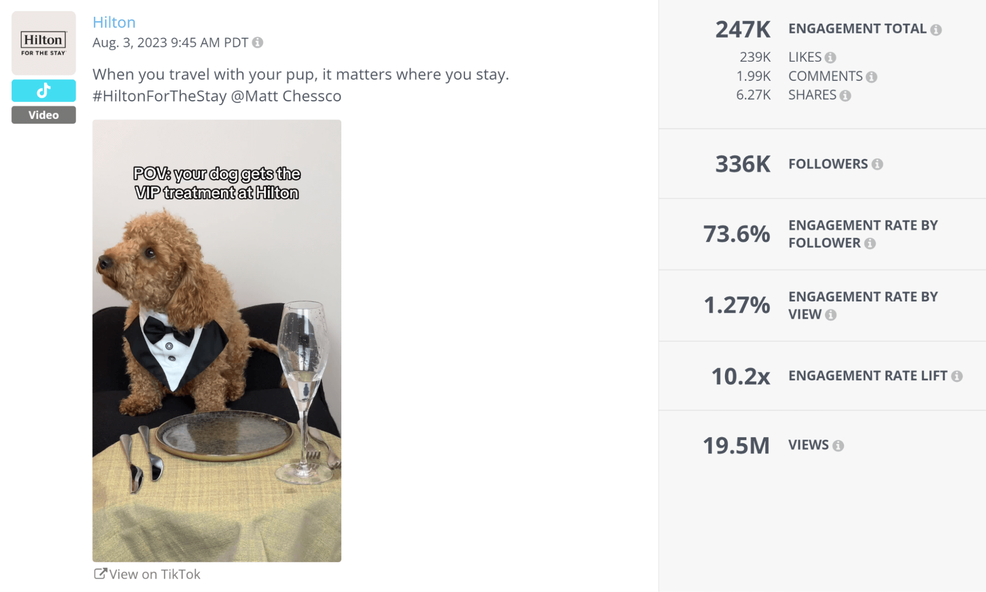Click the info icon beside the post timestamp
Image resolution: width=986 pixels, height=592 pixels.
tap(258, 43)
